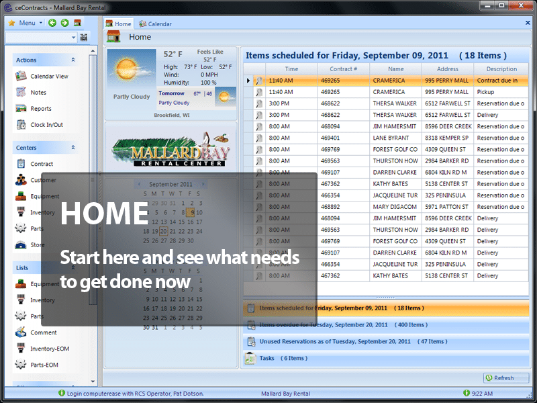The image size is (537, 403).
Task: Open Notes from the Actions panel
Action: [x=31, y=92]
